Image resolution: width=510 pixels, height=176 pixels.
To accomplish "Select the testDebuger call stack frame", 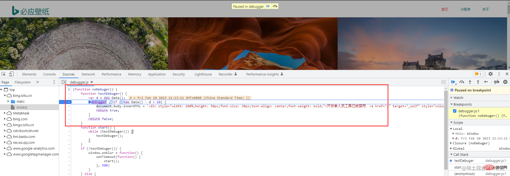I will point(464,161).
